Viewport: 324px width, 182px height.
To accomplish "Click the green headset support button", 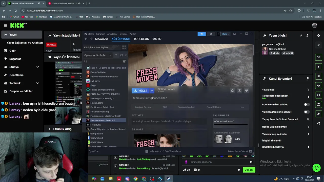I will point(316,168).
